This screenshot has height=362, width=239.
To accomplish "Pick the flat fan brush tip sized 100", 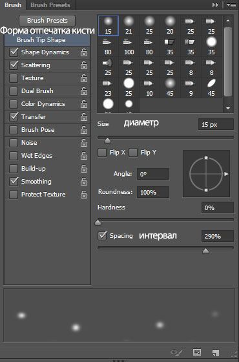I will [129, 47].
